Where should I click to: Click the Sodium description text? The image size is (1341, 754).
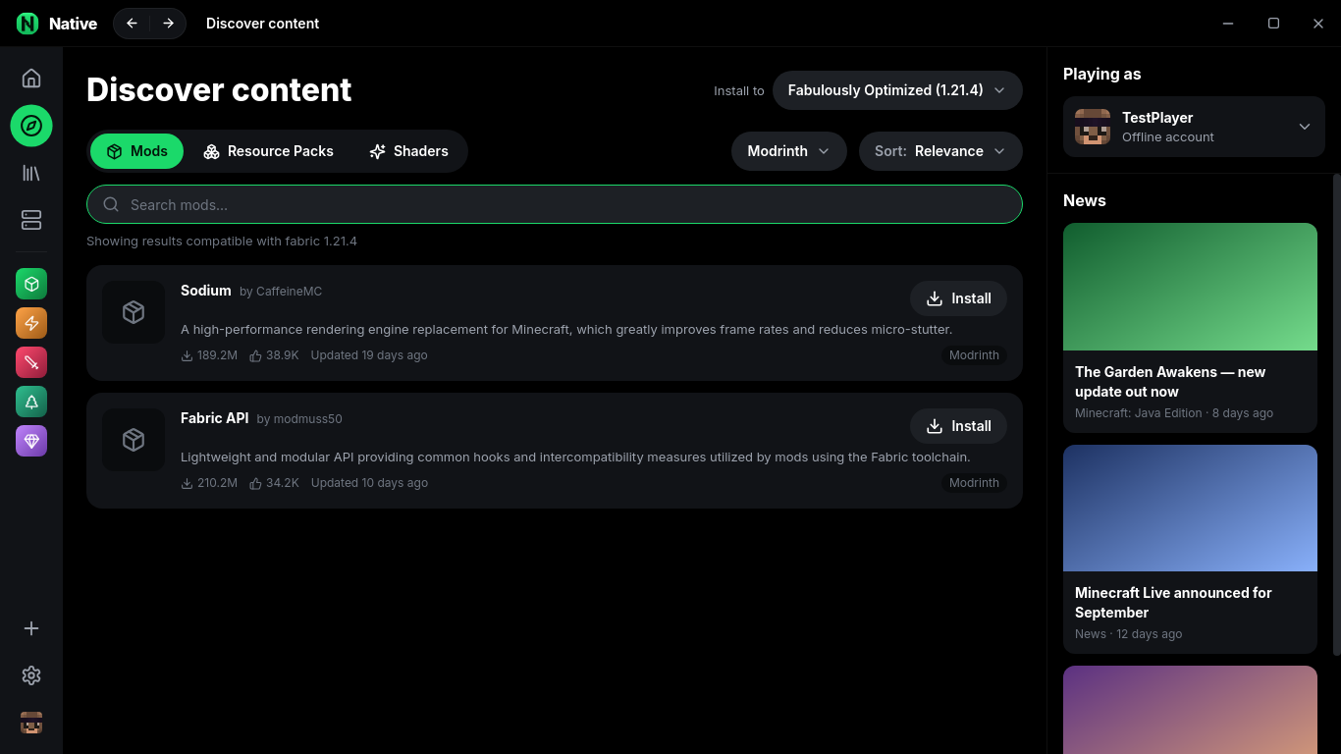(x=566, y=330)
